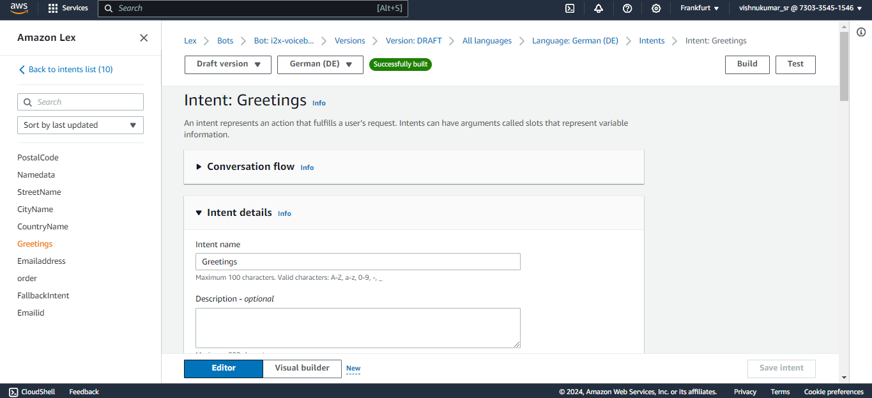Open the German (DE) language dropdown
872x398 pixels.
coord(320,65)
